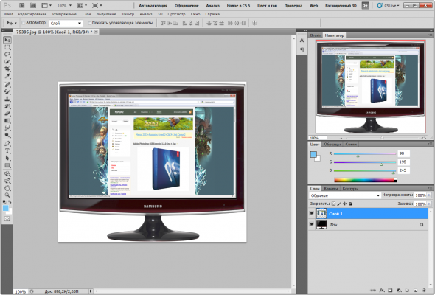This screenshot has height=295, width=435.
Task: Expand more workspaces with double arrow
Action: [366, 6]
